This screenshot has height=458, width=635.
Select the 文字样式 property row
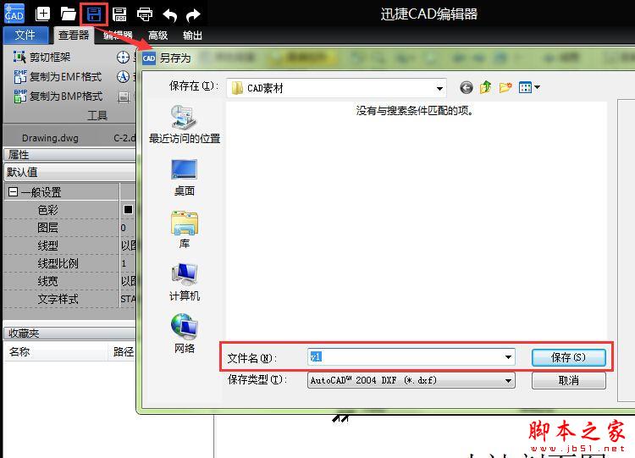coord(69,299)
